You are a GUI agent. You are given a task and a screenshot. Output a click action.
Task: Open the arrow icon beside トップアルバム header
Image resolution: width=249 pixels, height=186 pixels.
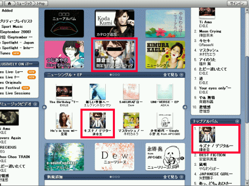[x=237, y=121]
